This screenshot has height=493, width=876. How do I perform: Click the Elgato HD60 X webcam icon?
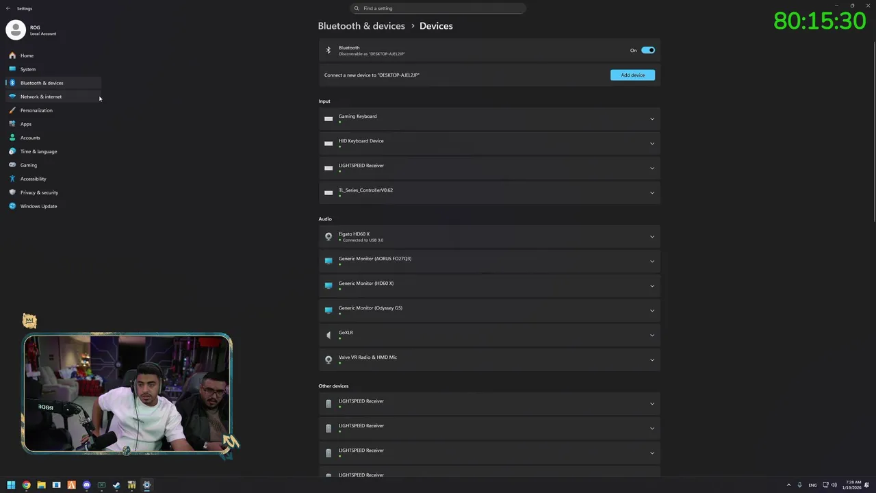pos(328,236)
